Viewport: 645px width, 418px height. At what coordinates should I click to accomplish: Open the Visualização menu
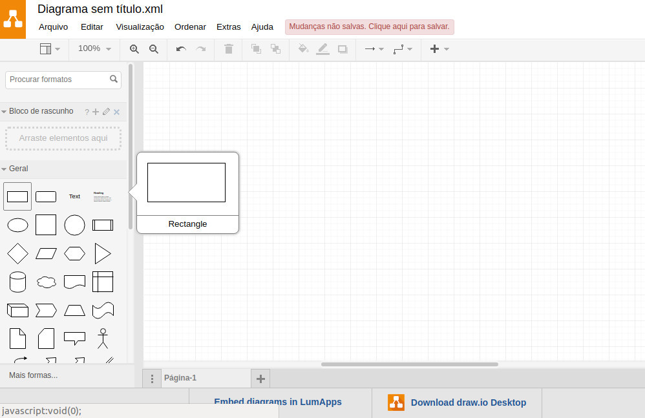pos(140,26)
